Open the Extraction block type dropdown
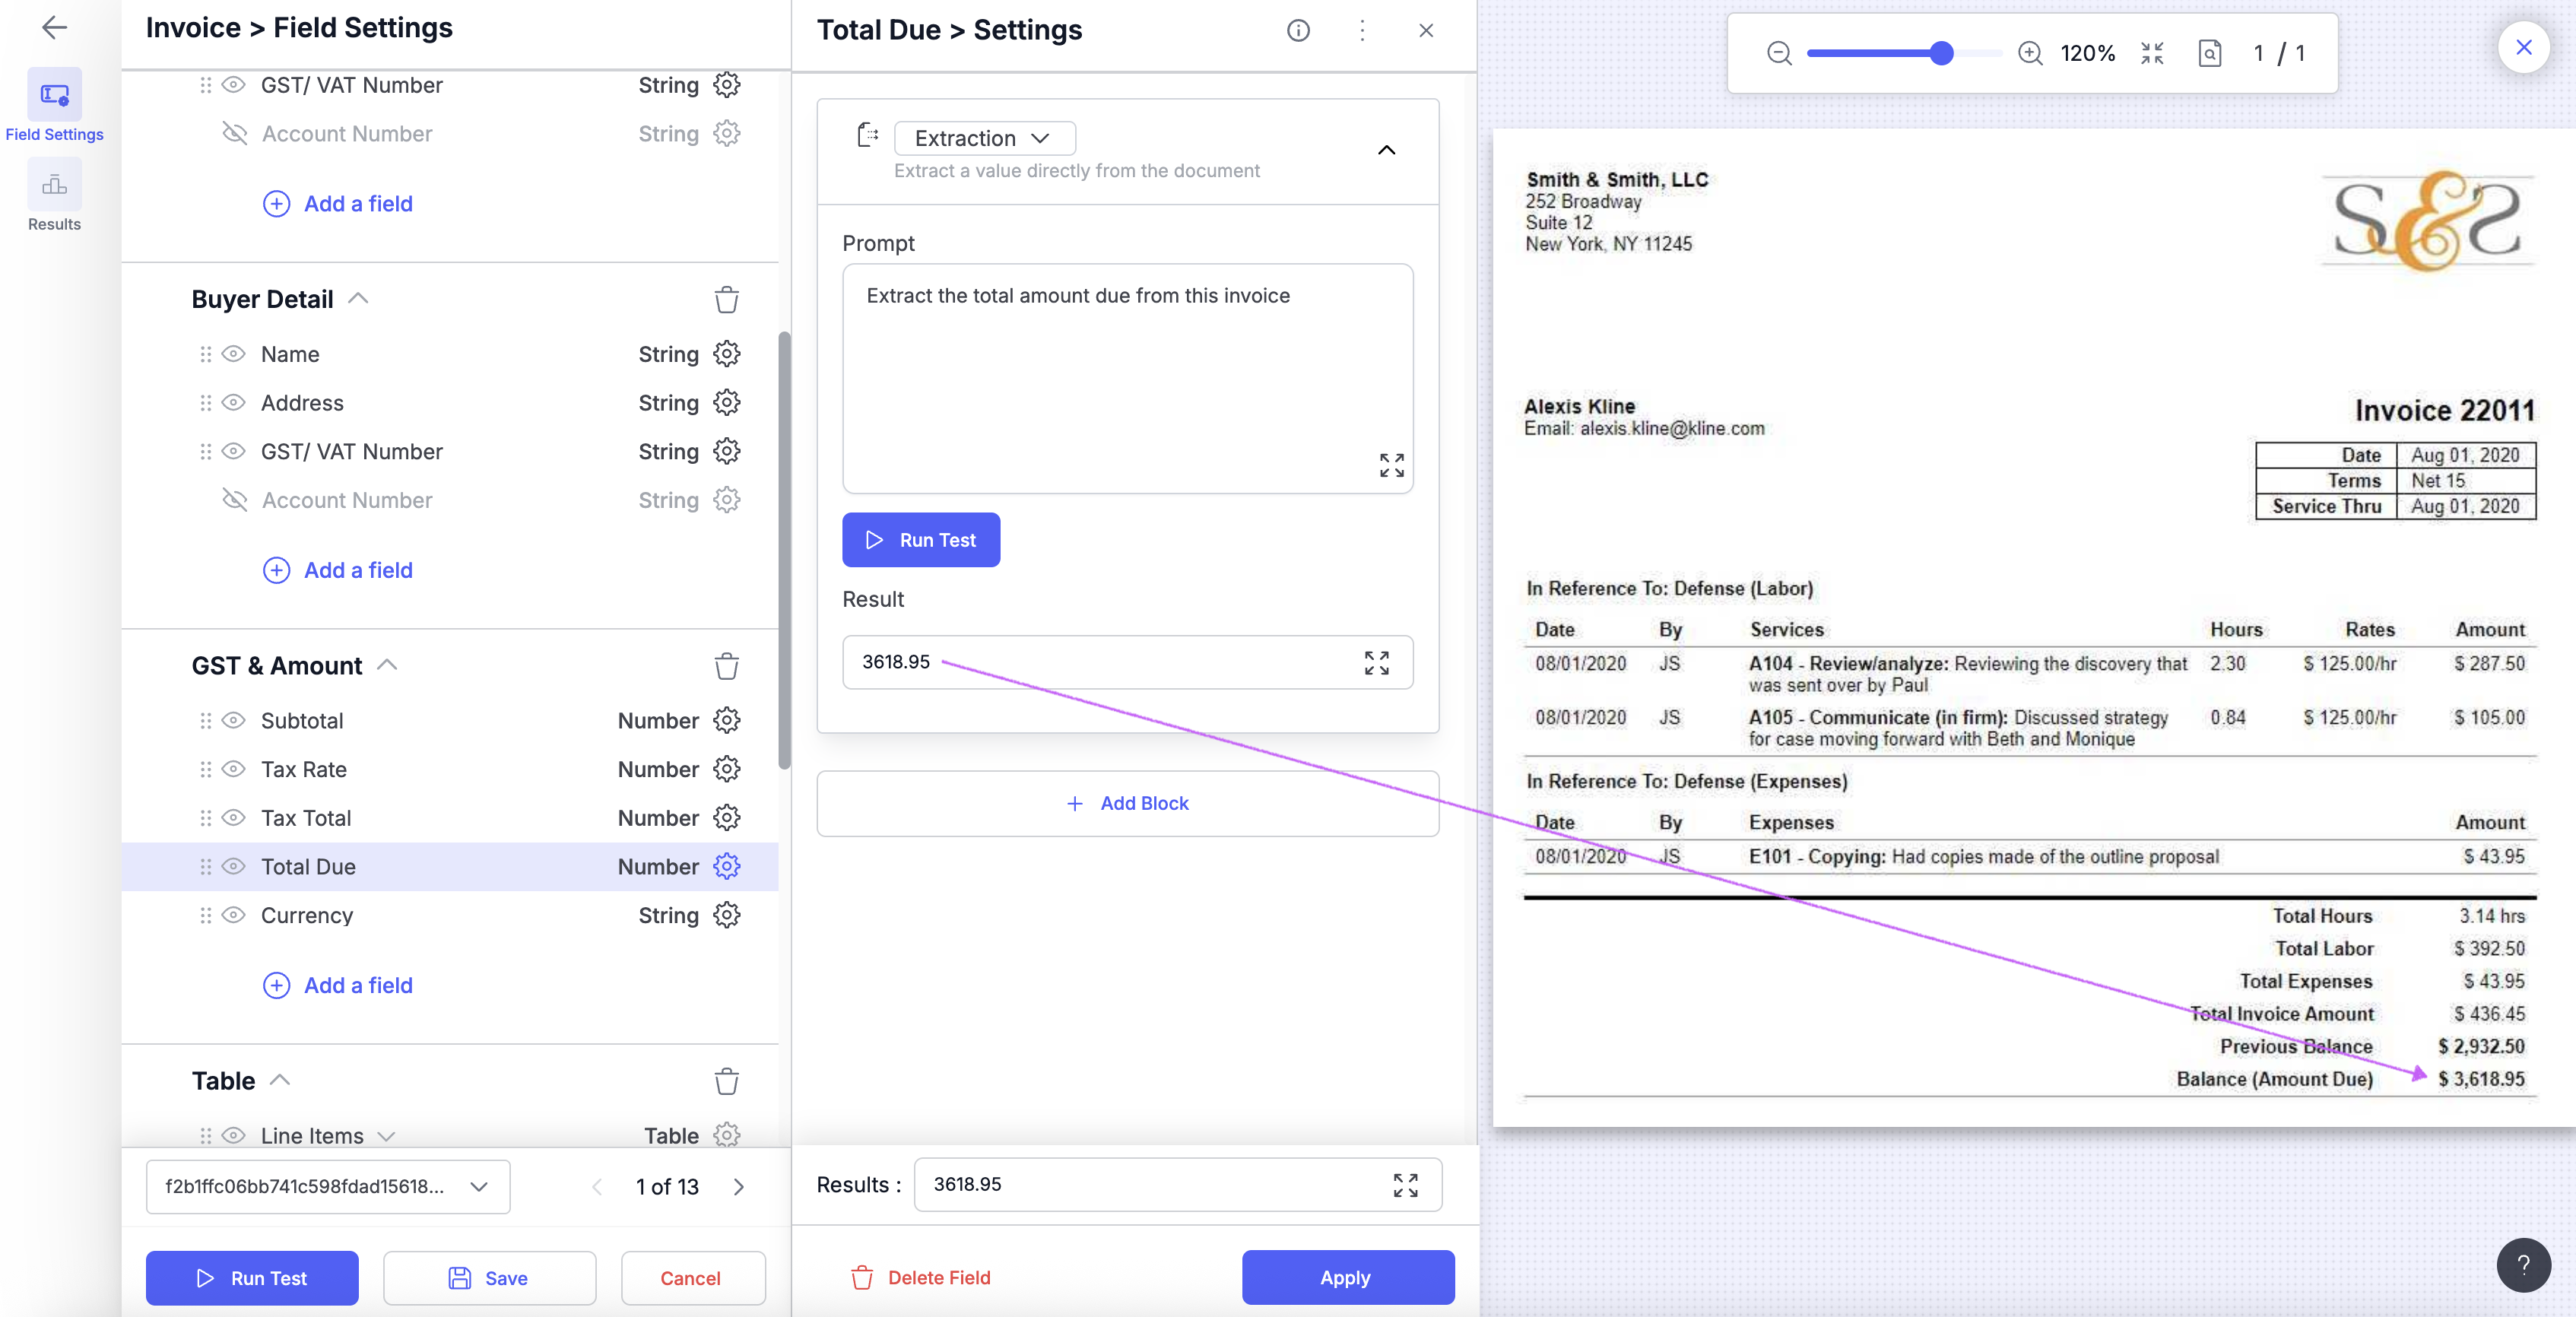Screen dimensions: 2576x1317 (x=984, y=138)
